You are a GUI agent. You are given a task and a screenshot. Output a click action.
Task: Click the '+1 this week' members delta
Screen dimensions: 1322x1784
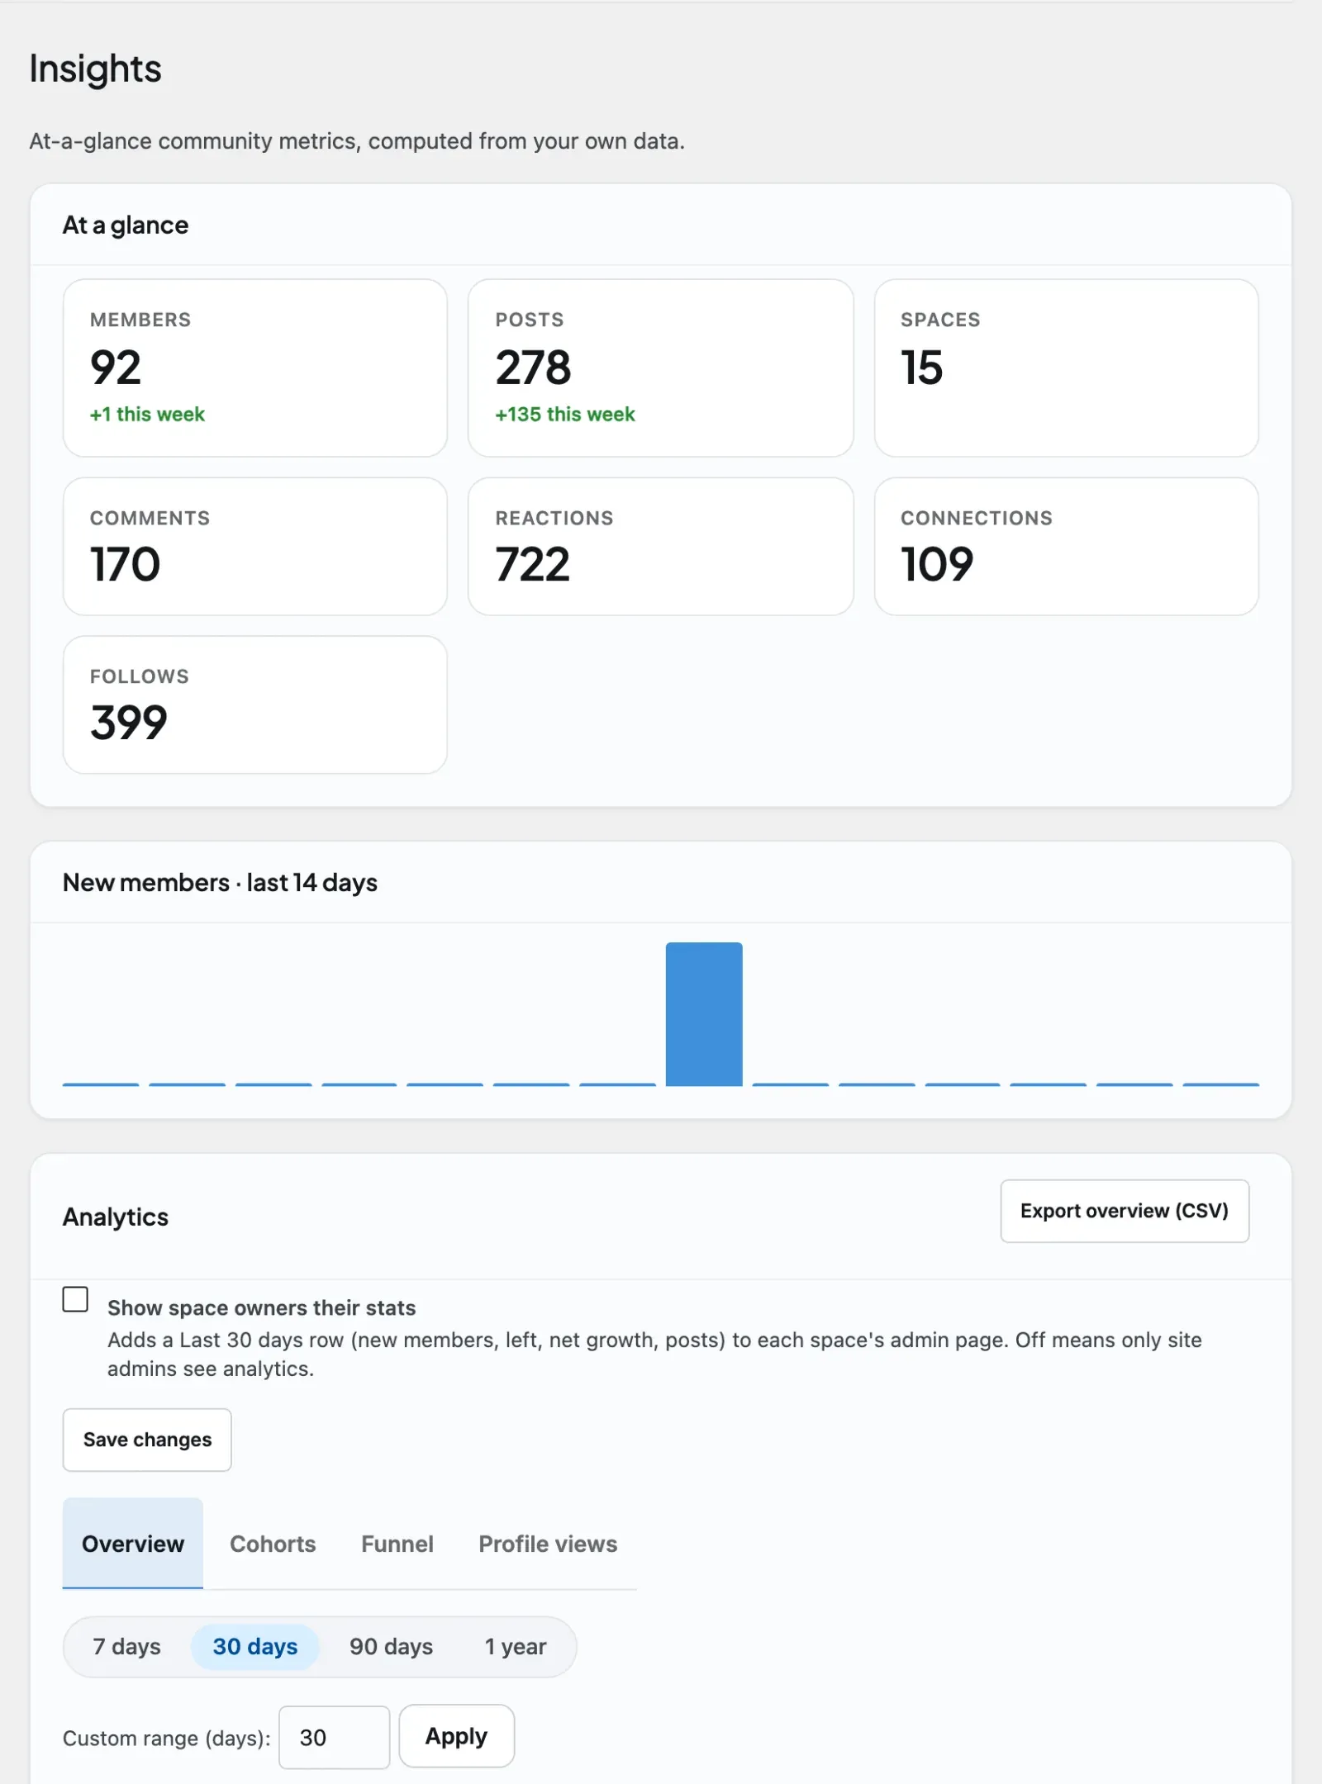147,415
